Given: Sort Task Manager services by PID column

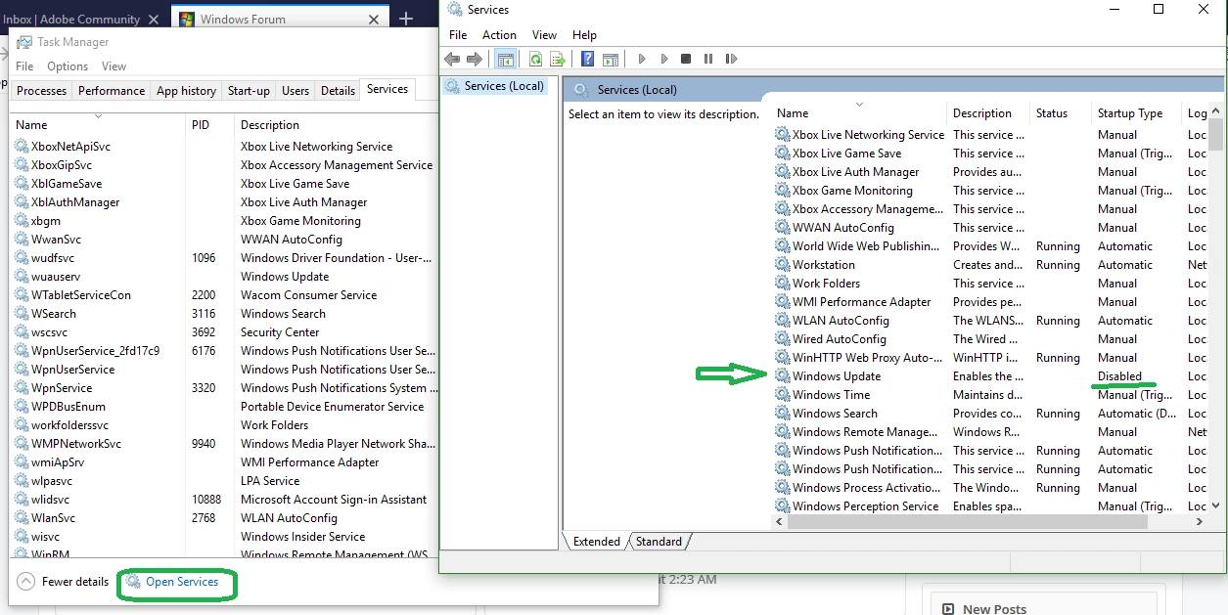Looking at the screenshot, I should coord(209,125).
